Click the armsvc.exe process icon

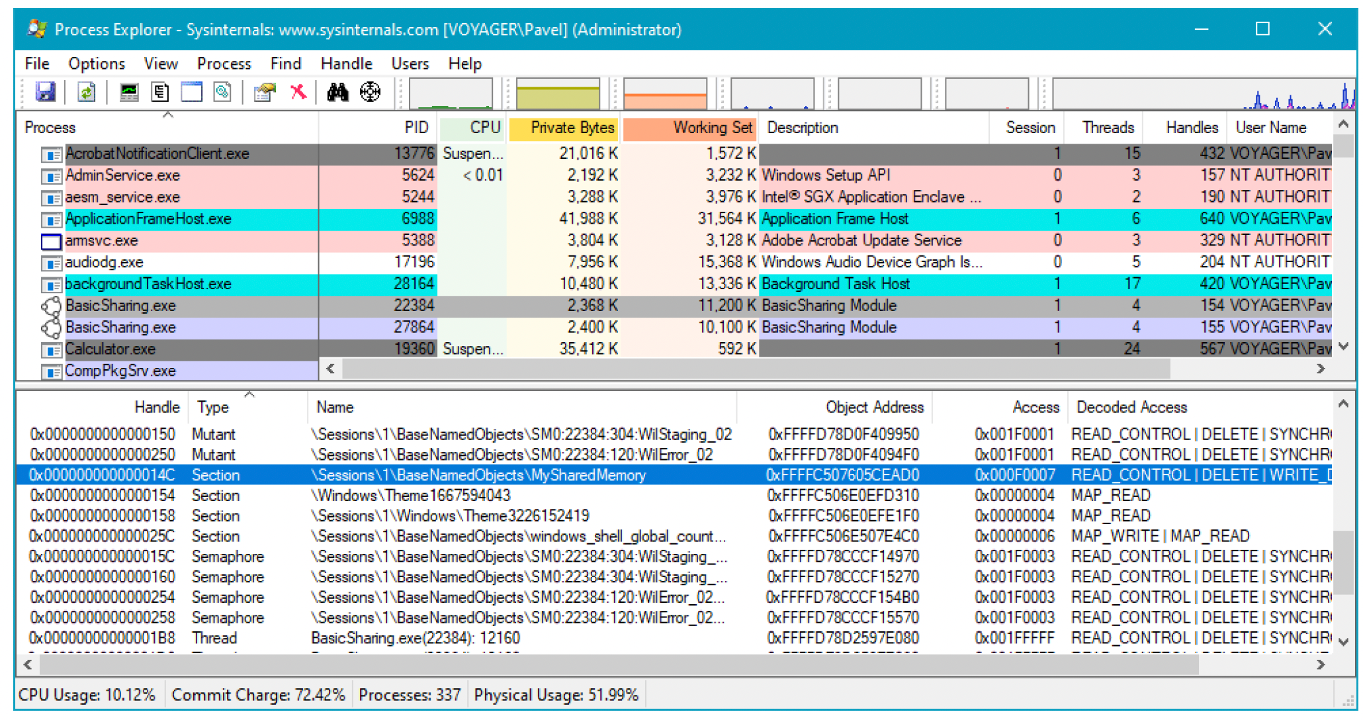[51, 242]
